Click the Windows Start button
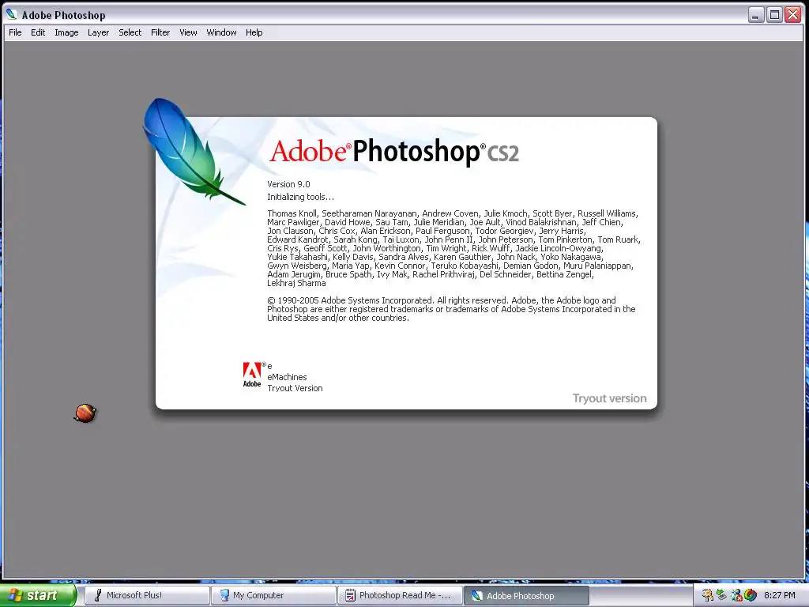 pyautogui.click(x=37, y=595)
